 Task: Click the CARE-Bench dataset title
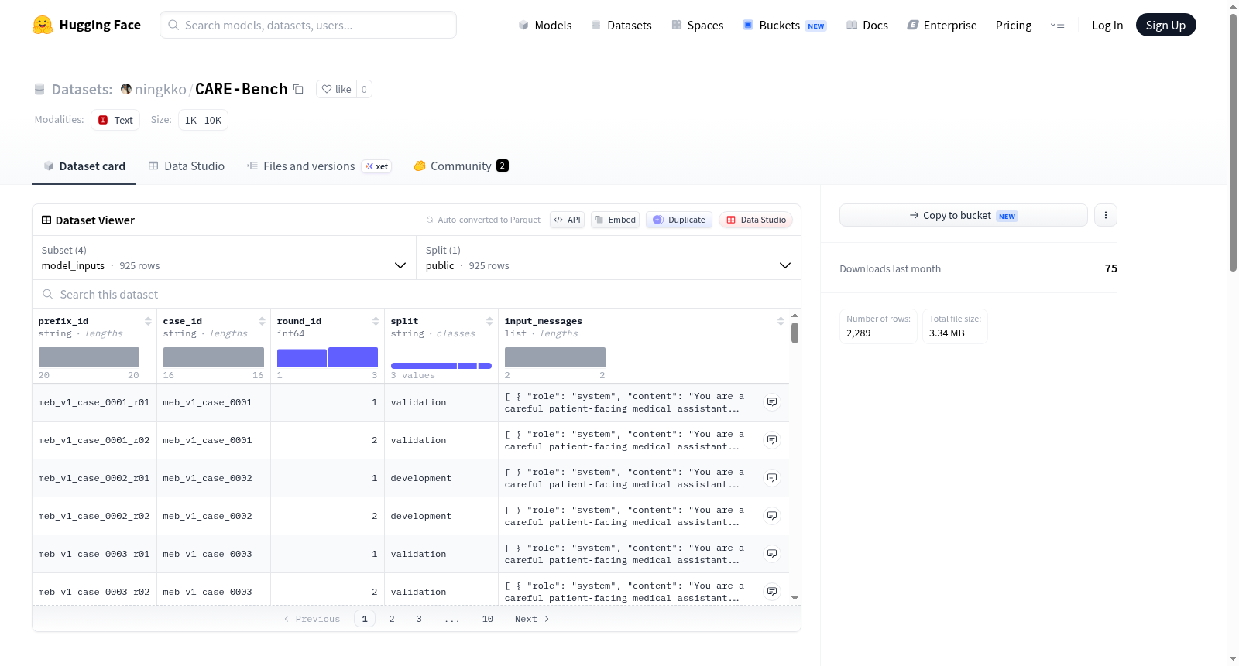click(242, 89)
